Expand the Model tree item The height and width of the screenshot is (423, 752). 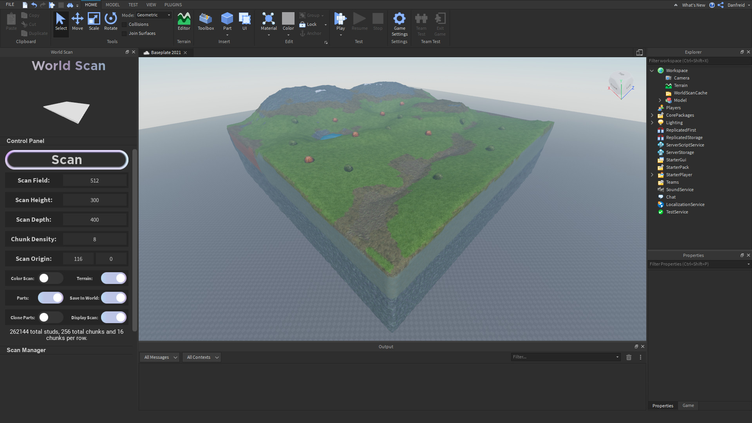pos(660,100)
